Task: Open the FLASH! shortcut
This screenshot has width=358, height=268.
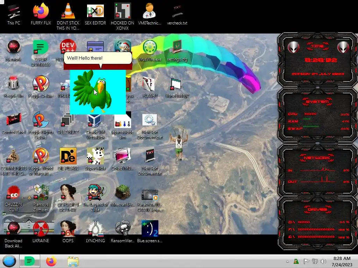Action: tap(150, 87)
